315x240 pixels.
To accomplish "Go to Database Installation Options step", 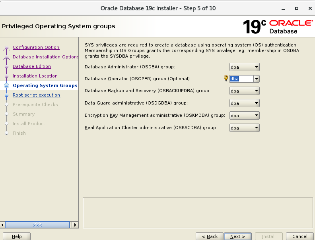I will pos(46,57).
